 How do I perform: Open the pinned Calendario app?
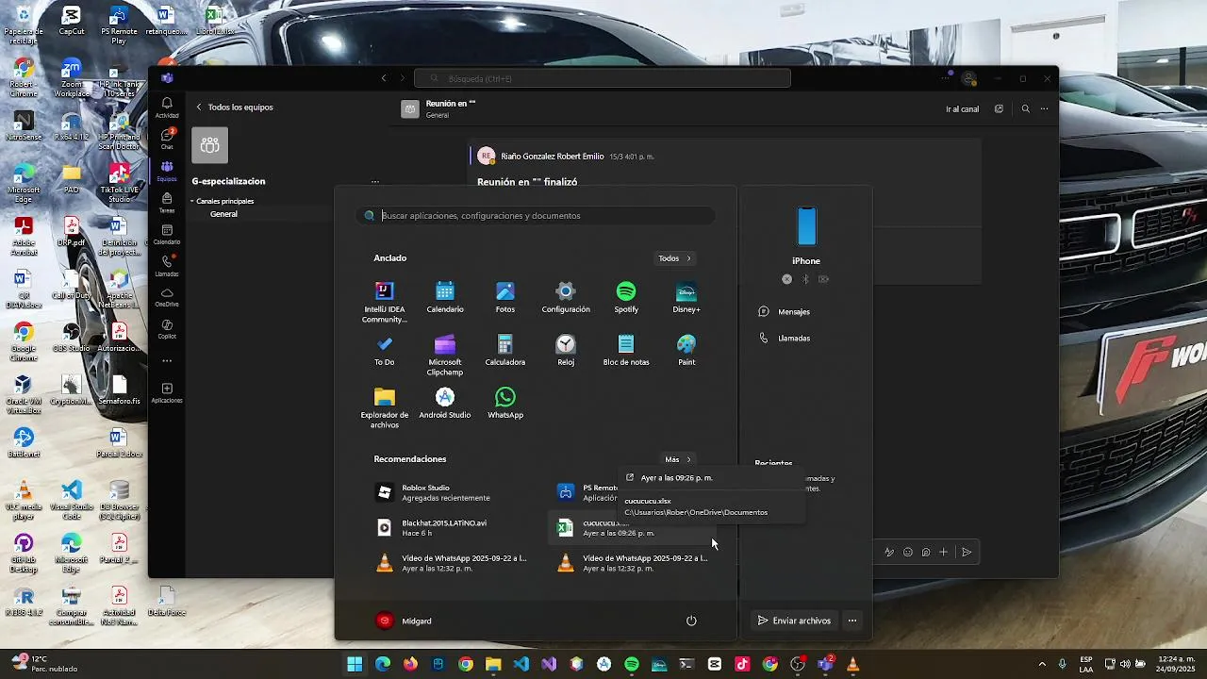tap(445, 297)
